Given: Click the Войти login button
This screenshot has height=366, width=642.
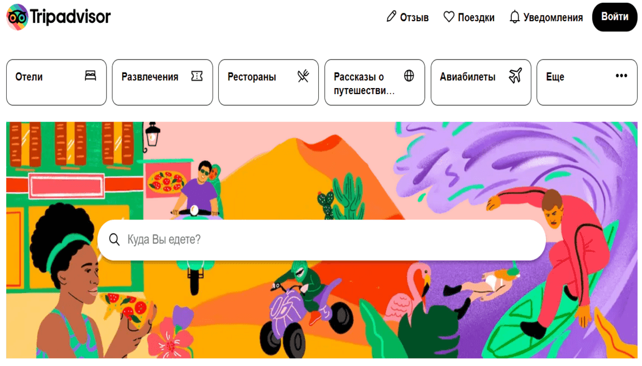Looking at the screenshot, I should click(x=615, y=17).
